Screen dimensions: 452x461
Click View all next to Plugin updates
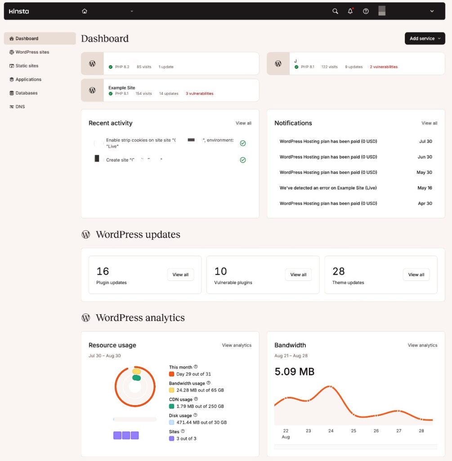180,274
